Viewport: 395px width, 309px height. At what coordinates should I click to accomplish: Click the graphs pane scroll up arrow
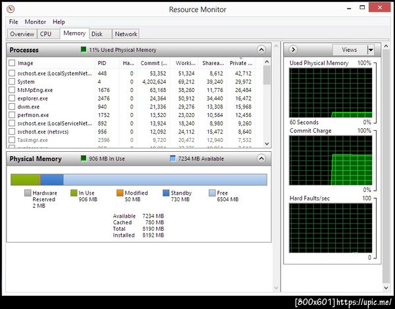coord(386,46)
